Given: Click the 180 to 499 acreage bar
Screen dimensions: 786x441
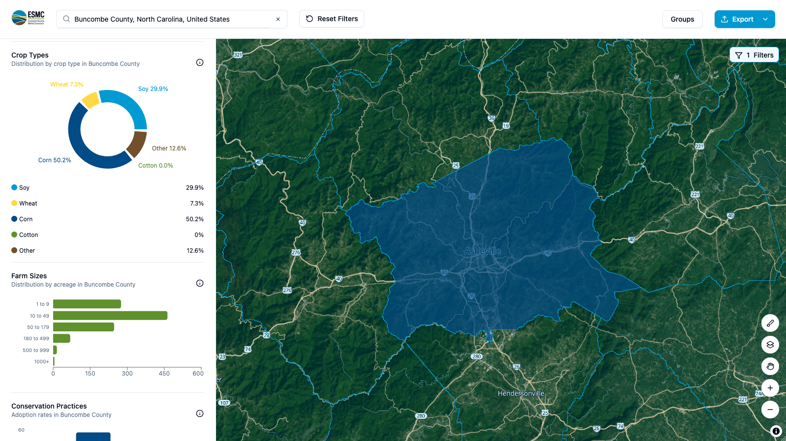Looking at the screenshot, I should (x=62, y=338).
